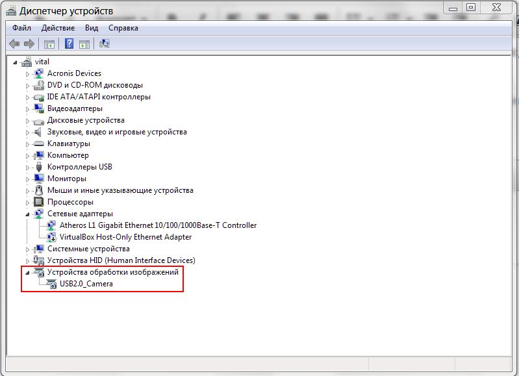Open the Действие menu

pyautogui.click(x=58, y=28)
